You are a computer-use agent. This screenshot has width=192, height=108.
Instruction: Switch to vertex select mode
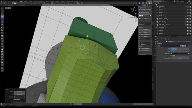(x=13, y=3)
